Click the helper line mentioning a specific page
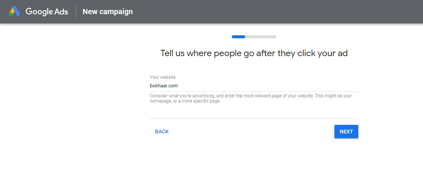 [185, 101]
